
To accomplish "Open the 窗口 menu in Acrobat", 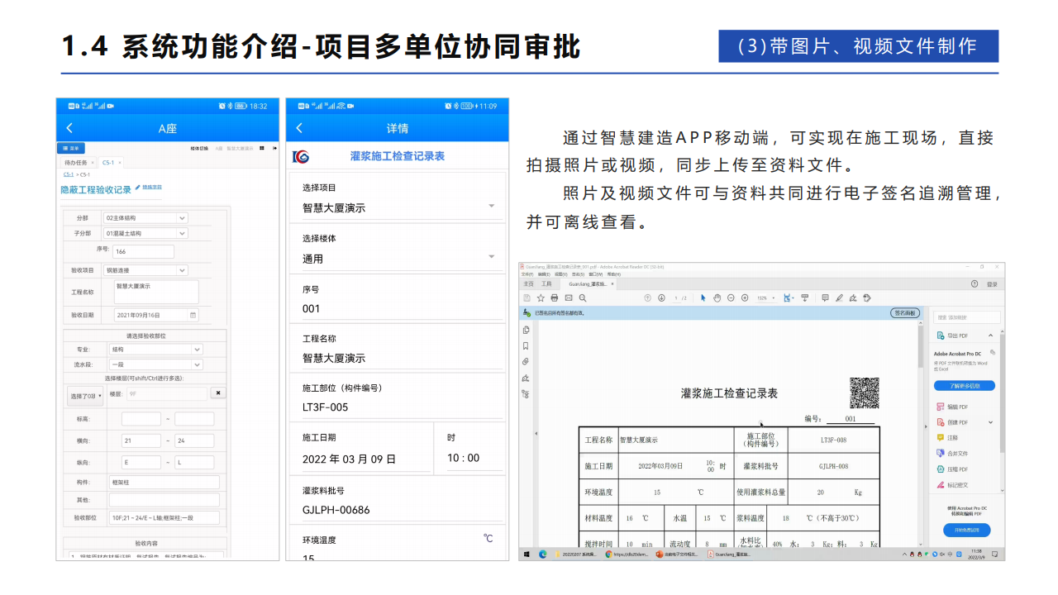I will pos(598,274).
